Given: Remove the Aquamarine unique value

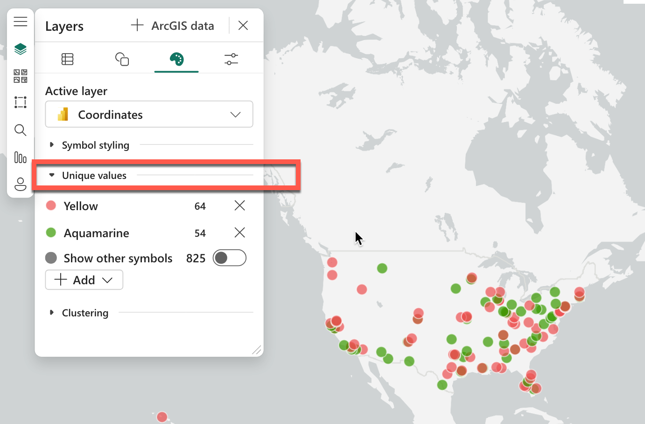Looking at the screenshot, I should pyautogui.click(x=239, y=233).
